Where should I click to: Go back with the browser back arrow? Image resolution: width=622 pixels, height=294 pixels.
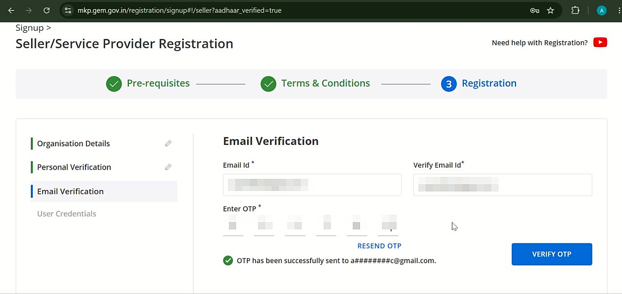click(11, 10)
